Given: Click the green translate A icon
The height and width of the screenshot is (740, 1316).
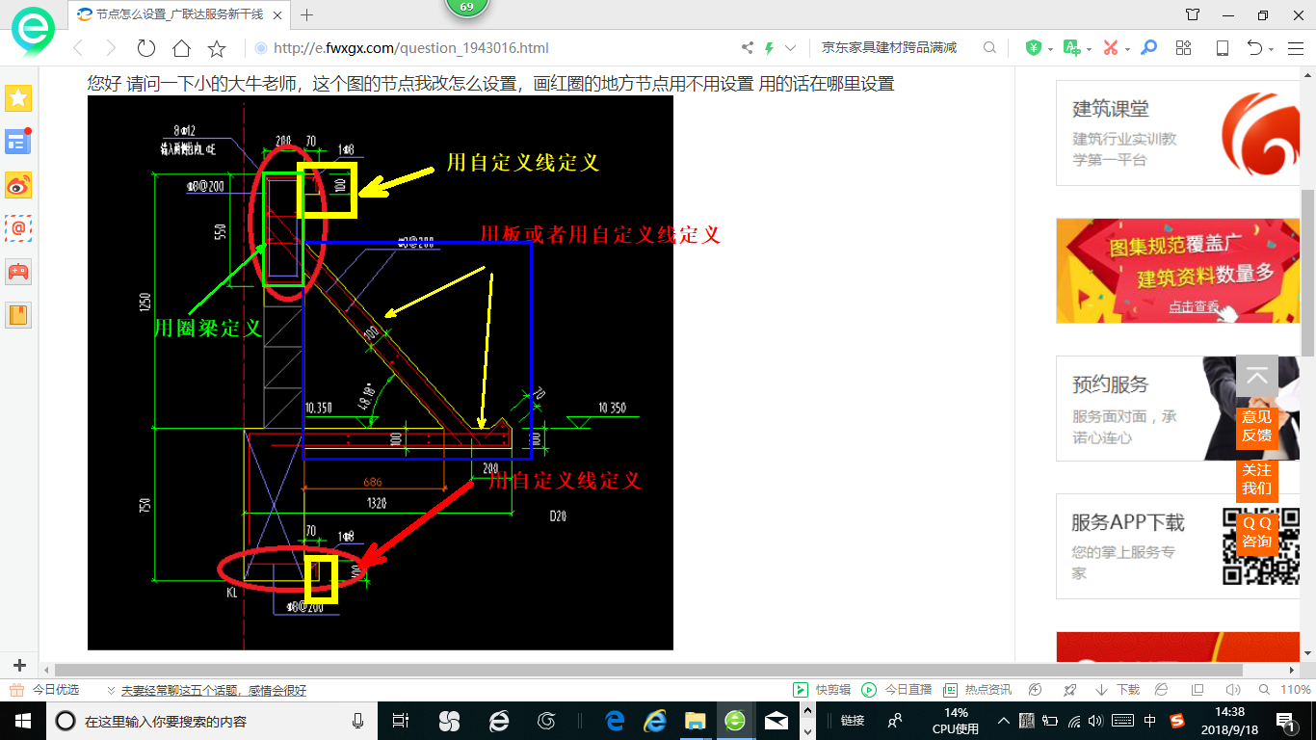Looking at the screenshot, I should tap(1071, 48).
